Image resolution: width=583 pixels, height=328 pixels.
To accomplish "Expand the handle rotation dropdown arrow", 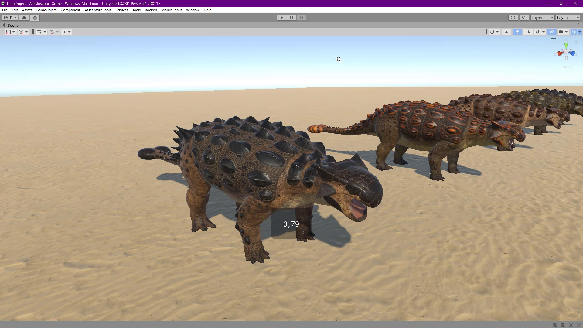I will coord(26,32).
